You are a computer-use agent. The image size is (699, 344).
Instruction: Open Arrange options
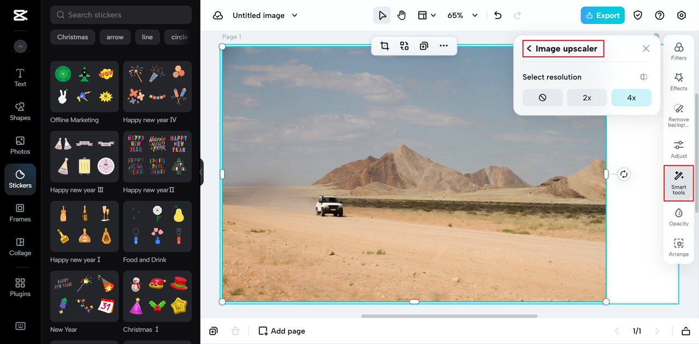tap(679, 248)
